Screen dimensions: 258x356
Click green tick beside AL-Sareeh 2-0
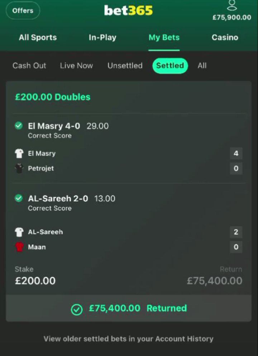(x=19, y=198)
